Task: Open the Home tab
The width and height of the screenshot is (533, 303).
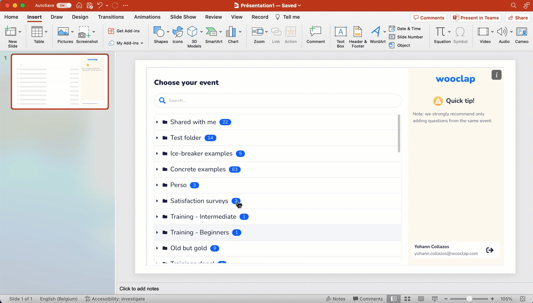Action: [11, 17]
